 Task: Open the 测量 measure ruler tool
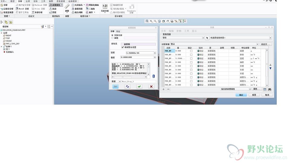coord(67,8)
